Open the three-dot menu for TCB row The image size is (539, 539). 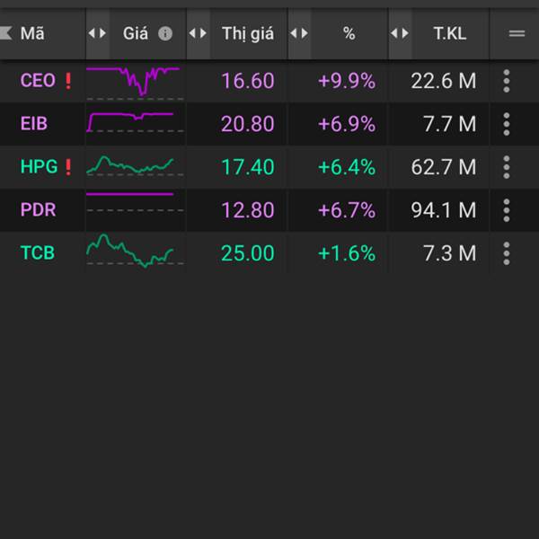(507, 253)
